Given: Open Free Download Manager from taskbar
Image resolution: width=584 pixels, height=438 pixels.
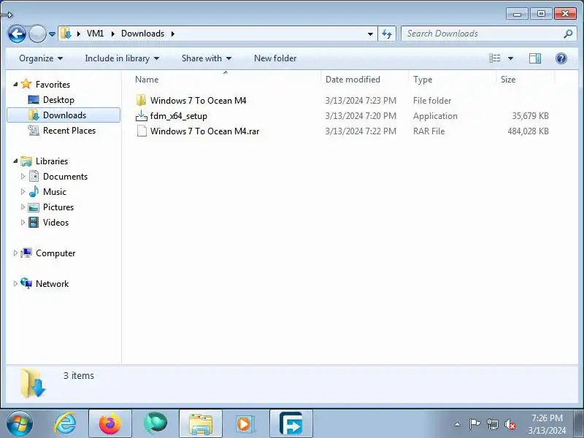Looking at the screenshot, I should [291, 423].
